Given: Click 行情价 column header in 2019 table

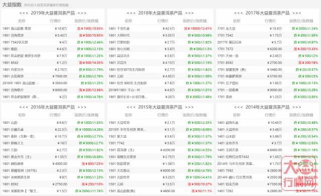Looking at the screenshot, I should click(x=56, y=21).
